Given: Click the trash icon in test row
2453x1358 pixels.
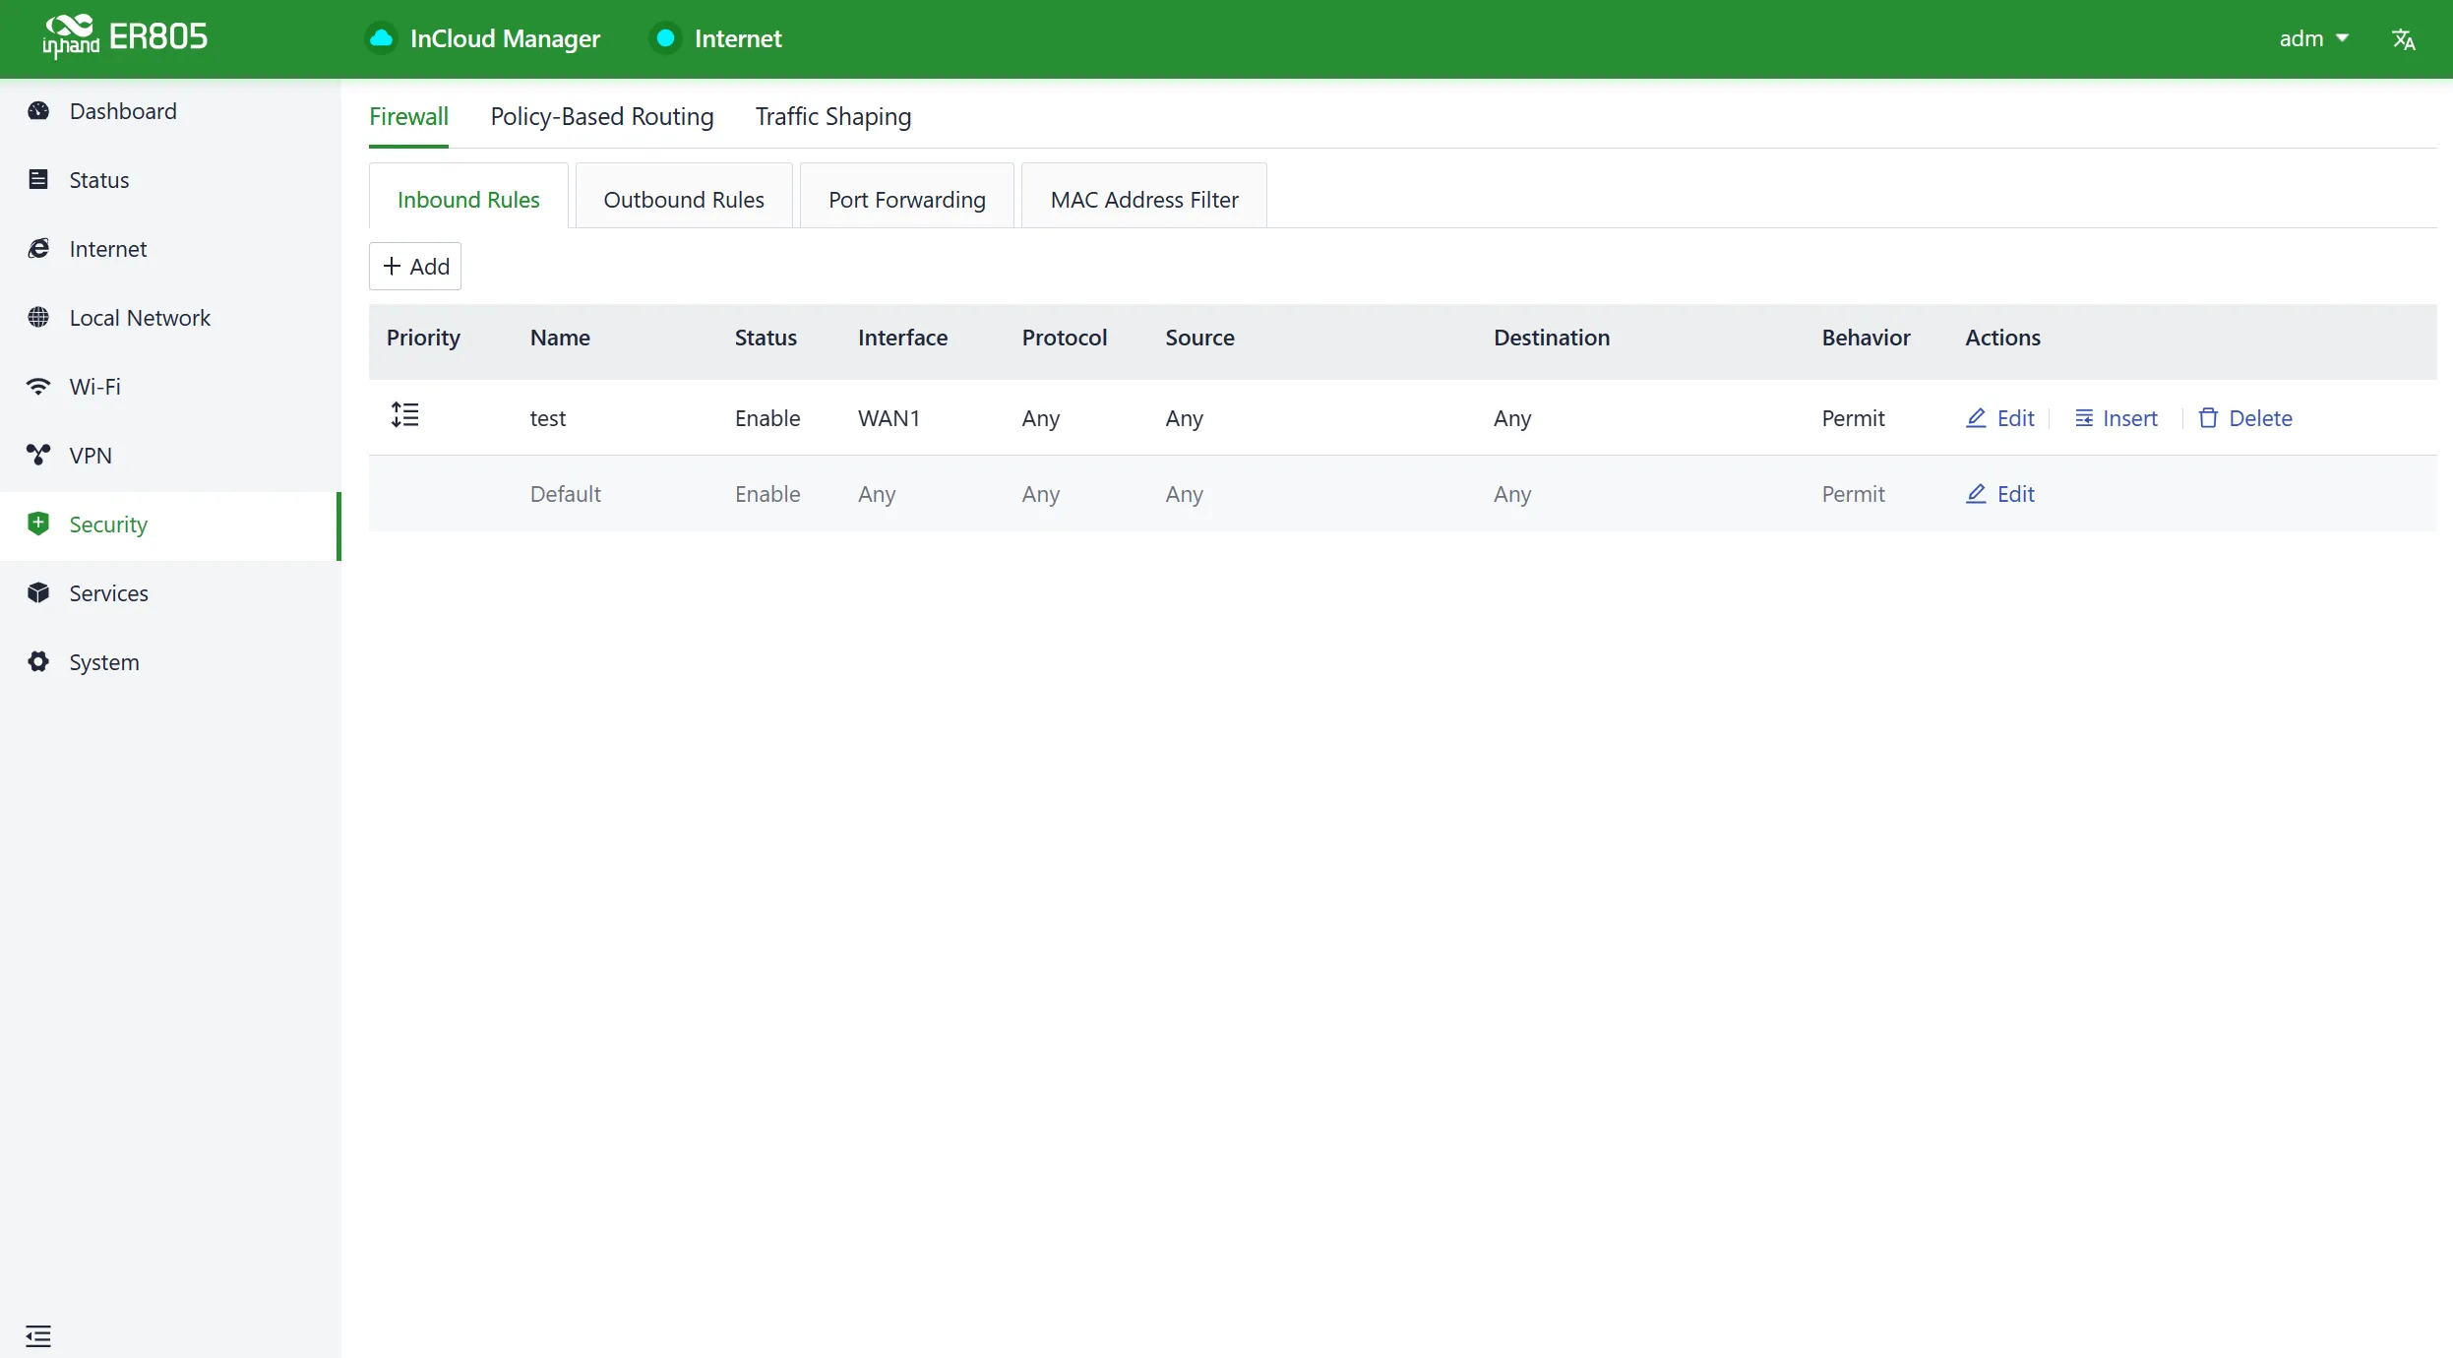Looking at the screenshot, I should click(2208, 418).
